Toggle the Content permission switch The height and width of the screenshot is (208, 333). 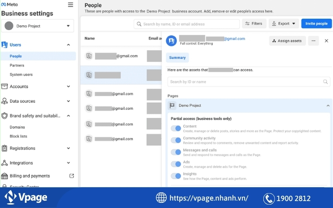pyautogui.click(x=176, y=128)
